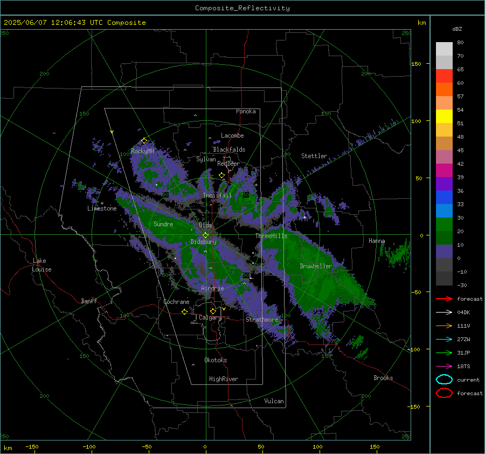This screenshot has height=454, width=485.
Task: Pick the cyan 27ZW arrow symbol
Action: tap(444, 340)
